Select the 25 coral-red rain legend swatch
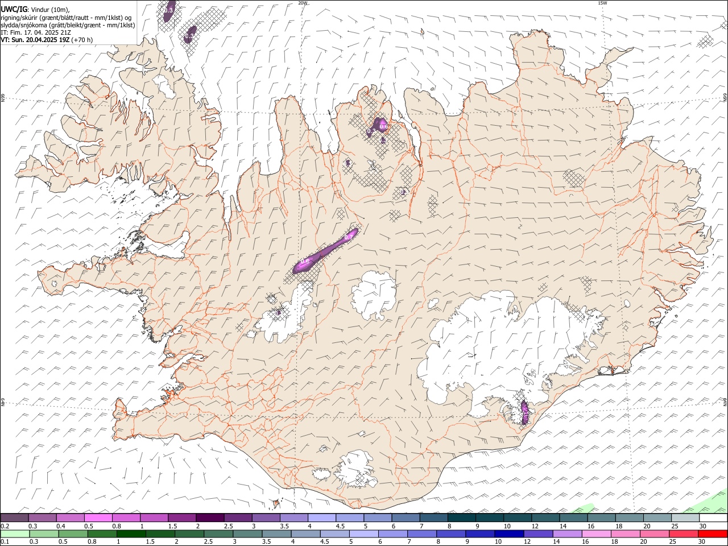 pyautogui.click(x=684, y=533)
